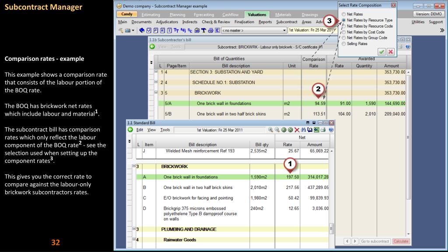Cancel rate composition with red X button

pyautogui.click(x=391, y=52)
